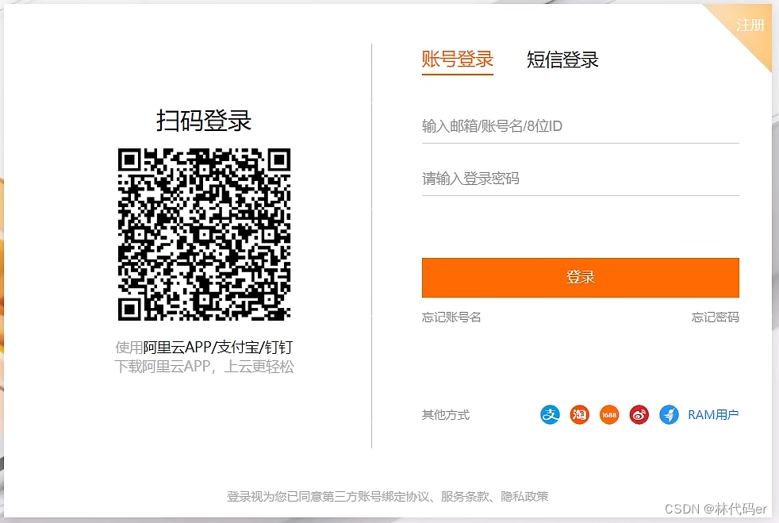Image resolution: width=779 pixels, height=523 pixels.
Task: Open registration via the 注册 corner ribbon
Action: pos(750,25)
